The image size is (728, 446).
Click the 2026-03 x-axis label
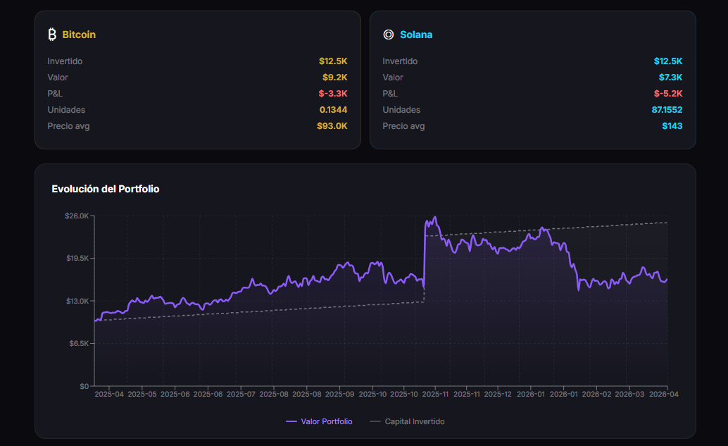(629, 394)
